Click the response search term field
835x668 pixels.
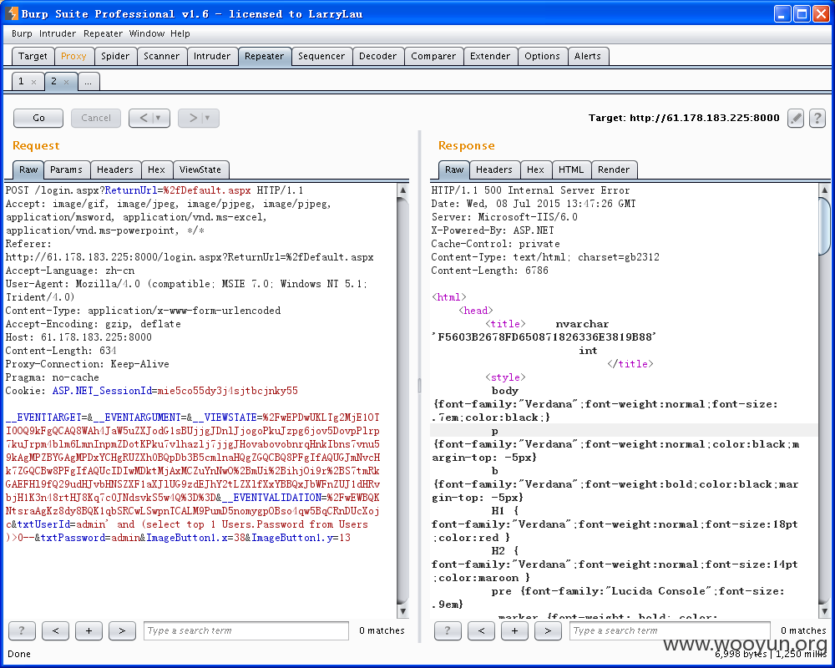670,630
